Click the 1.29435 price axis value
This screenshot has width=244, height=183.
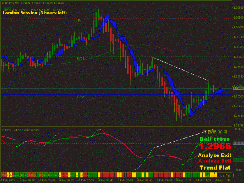pyautogui.click(x=238, y=106)
